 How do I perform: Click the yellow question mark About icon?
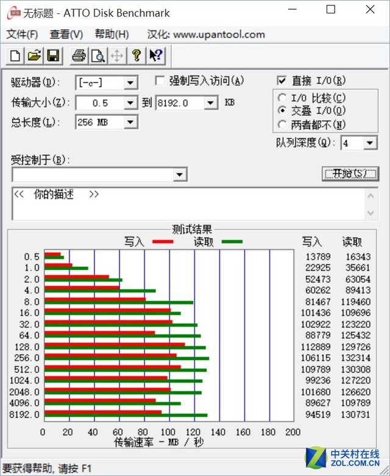tap(136, 56)
